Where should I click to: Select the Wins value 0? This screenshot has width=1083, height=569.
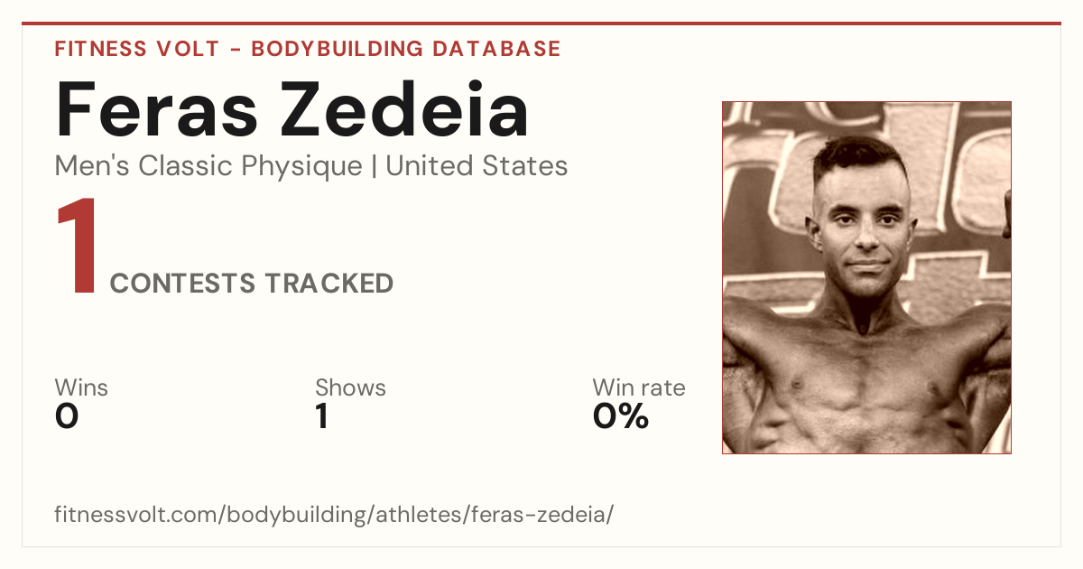pyautogui.click(x=67, y=416)
